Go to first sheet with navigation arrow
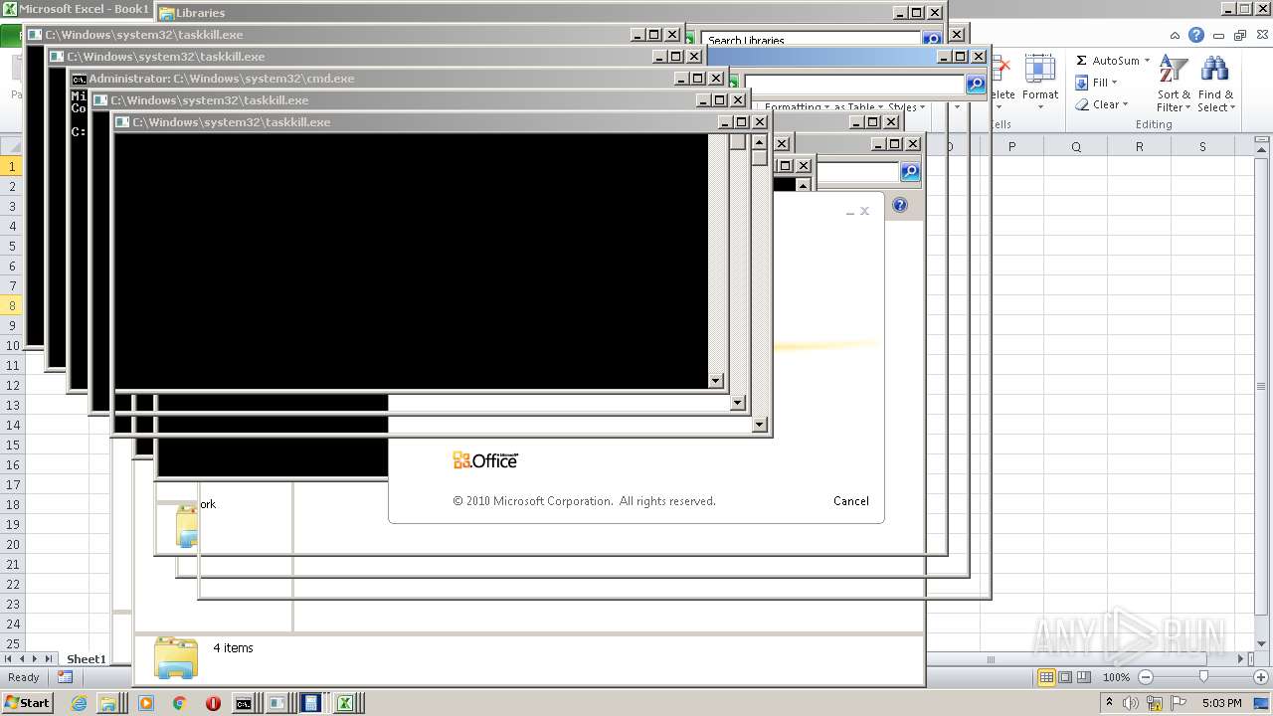 [x=9, y=659]
